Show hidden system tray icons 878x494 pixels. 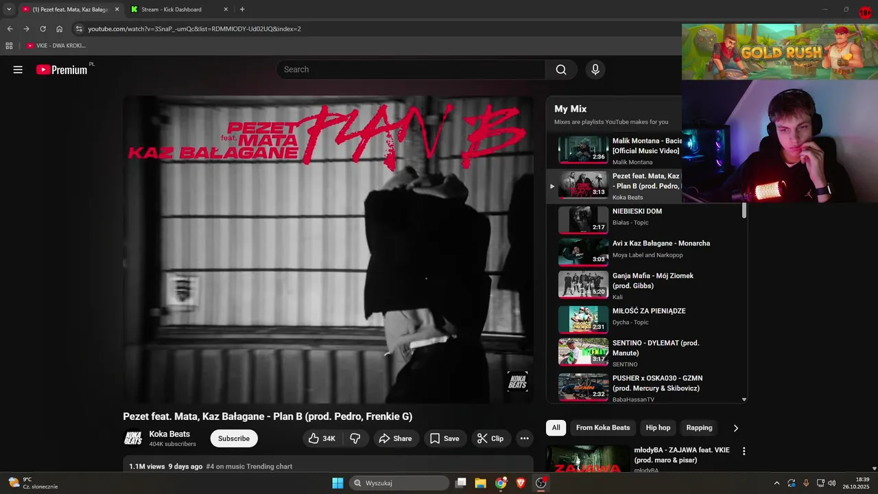776,483
